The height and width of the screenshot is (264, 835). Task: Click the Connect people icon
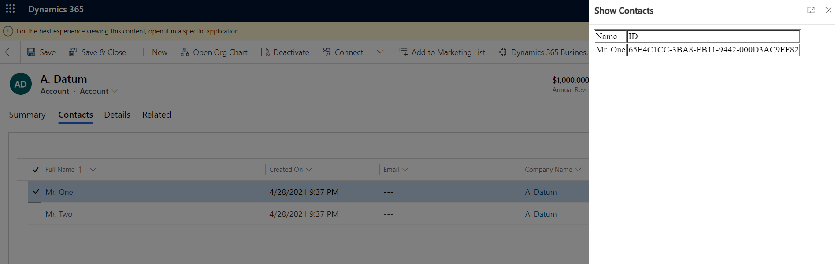click(x=327, y=52)
